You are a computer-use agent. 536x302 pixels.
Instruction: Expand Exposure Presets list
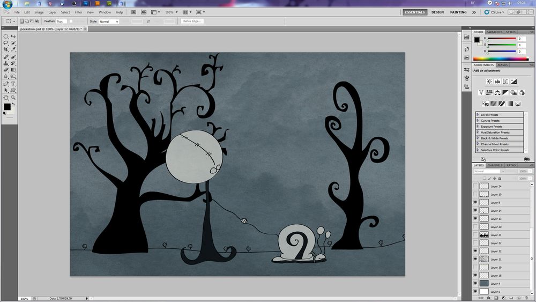pyautogui.click(x=478, y=126)
